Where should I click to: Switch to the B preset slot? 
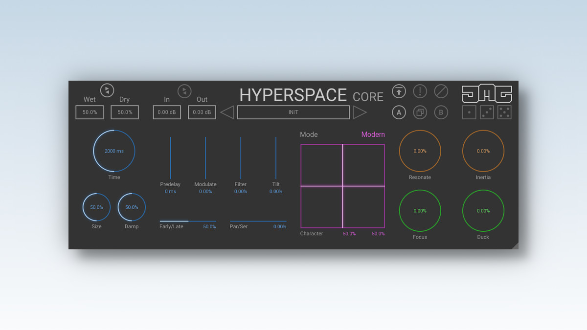(x=441, y=112)
